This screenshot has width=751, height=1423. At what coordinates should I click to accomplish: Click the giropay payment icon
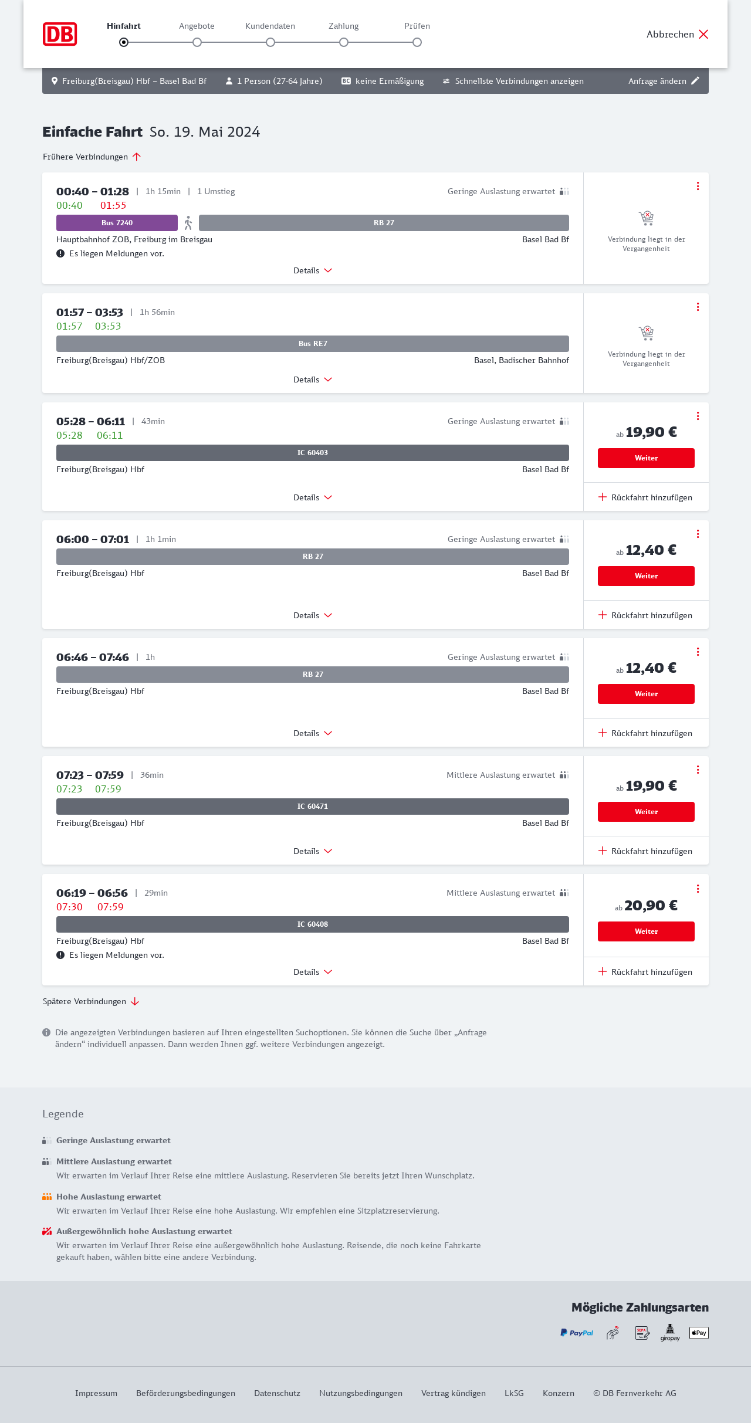670,1332
